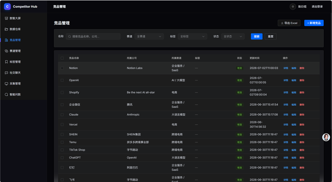Open the floating assistant avatar
332x182 pixels.
(x=326, y=137)
